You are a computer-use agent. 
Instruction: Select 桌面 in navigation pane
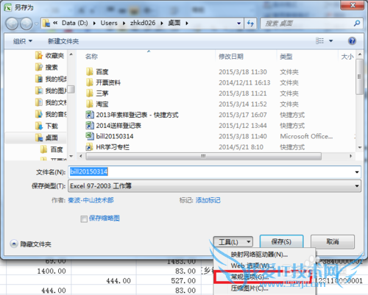pyautogui.click(x=46, y=138)
